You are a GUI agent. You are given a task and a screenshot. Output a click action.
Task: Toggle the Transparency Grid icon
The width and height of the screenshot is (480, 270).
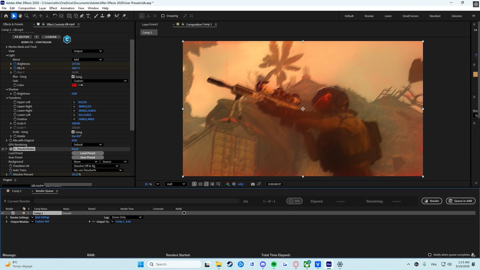pos(200,184)
